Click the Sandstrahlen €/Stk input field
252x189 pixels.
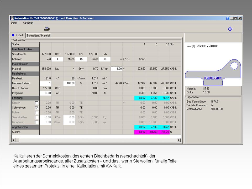tap(69, 117)
